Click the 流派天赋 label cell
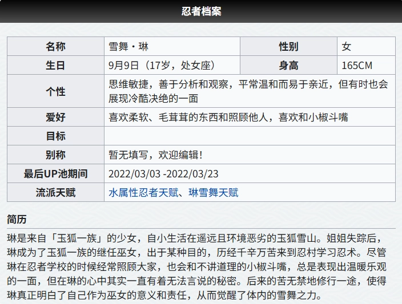The image size is (402, 304). (56, 193)
